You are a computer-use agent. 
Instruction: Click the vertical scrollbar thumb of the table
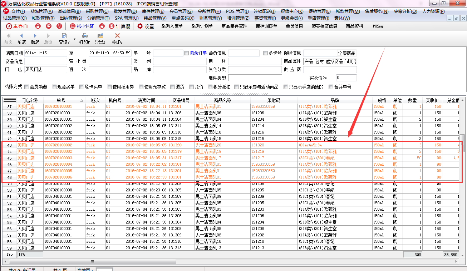coord(463,143)
